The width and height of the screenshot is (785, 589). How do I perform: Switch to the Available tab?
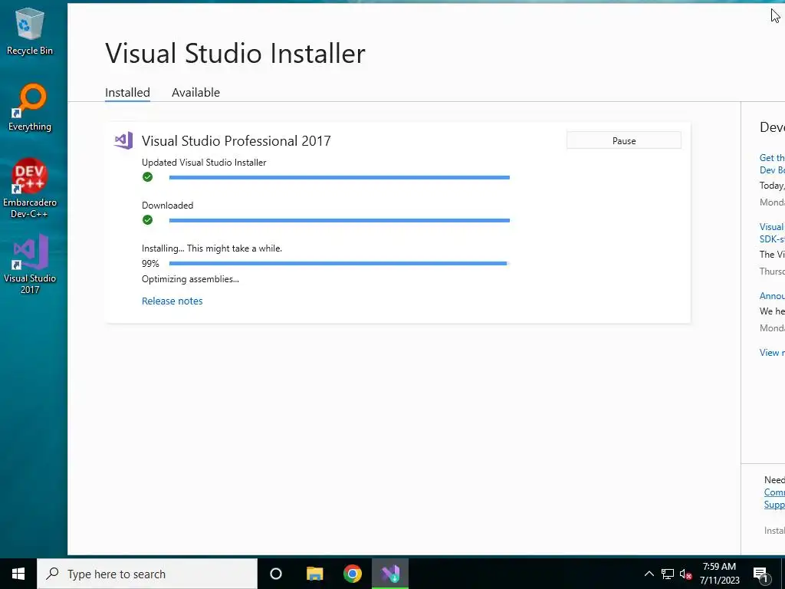195,93
